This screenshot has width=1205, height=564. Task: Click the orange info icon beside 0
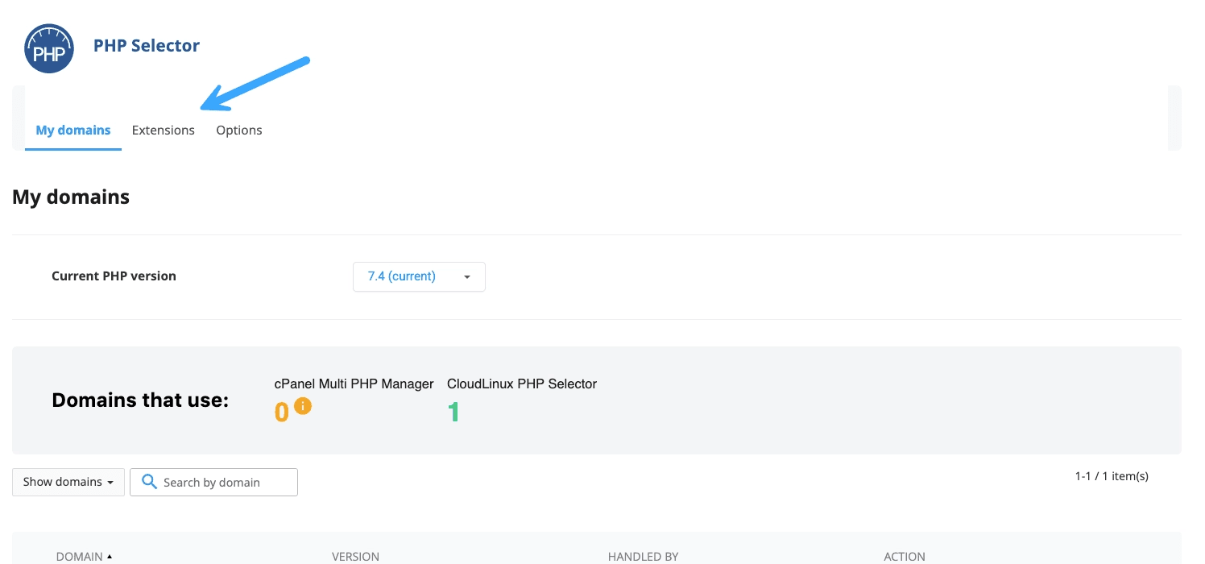tap(303, 406)
